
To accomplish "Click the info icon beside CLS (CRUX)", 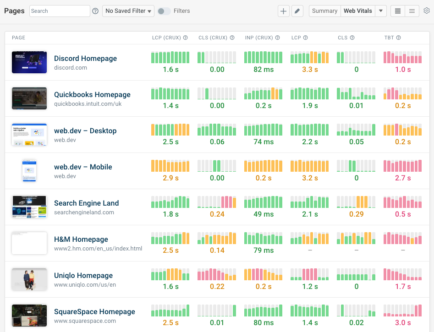I will [232, 38].
